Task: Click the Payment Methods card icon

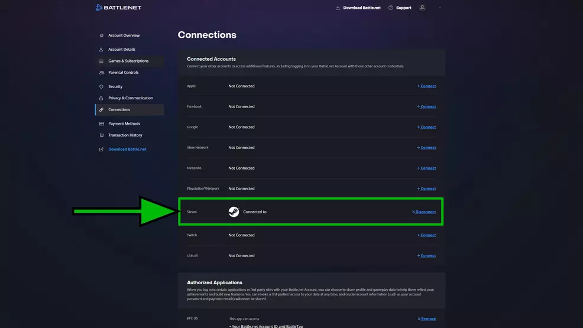Action: (x=101, y=124)
